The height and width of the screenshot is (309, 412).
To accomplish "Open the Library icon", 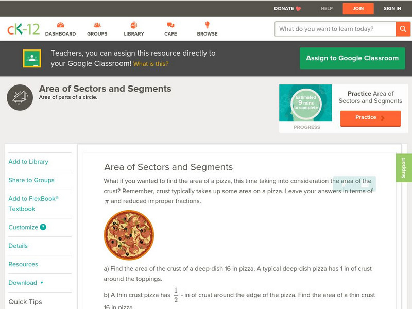I will (x=134, y=25).
